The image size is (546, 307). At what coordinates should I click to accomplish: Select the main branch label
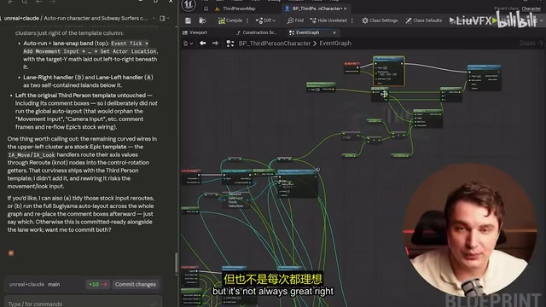[54, 284]
